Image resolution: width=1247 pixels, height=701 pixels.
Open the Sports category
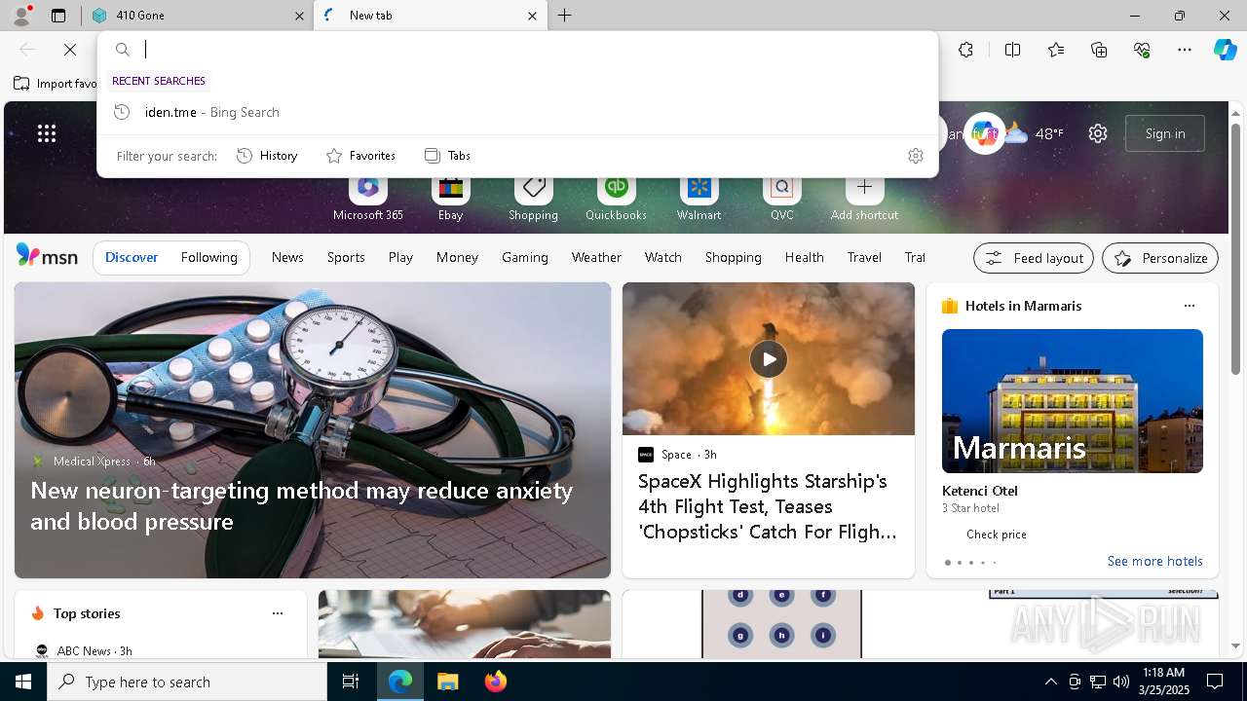click(346, 258)
